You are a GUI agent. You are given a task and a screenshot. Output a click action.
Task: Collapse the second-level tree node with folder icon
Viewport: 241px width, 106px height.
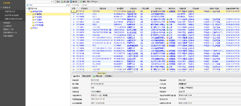tap(29, 11)
